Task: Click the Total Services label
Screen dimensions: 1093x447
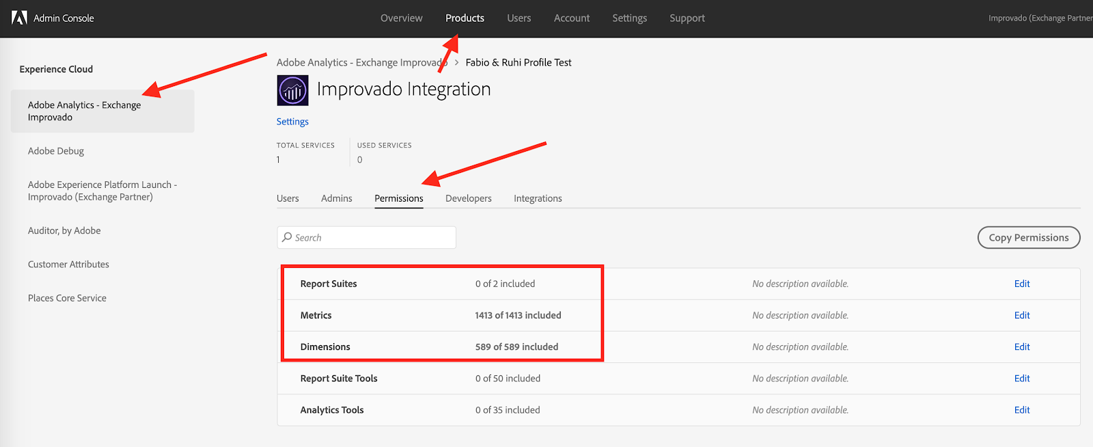Action: click(305, 146)
